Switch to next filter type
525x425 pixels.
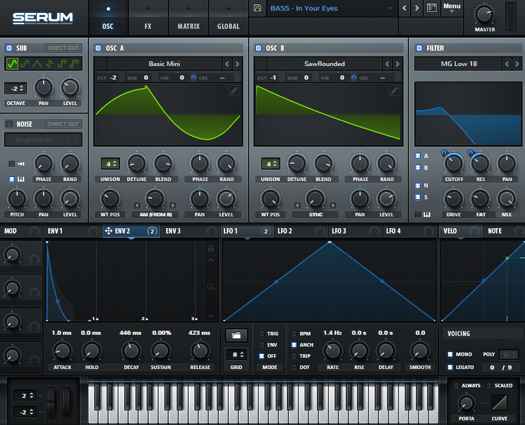(517, 64)
